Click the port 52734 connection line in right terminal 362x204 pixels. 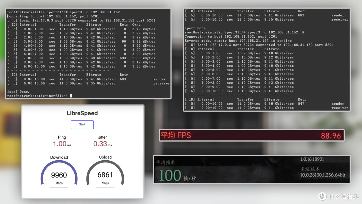point(259,45)
